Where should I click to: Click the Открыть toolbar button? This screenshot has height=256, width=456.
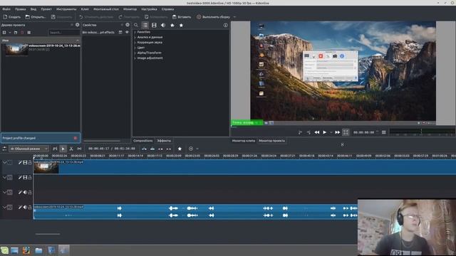36,17
